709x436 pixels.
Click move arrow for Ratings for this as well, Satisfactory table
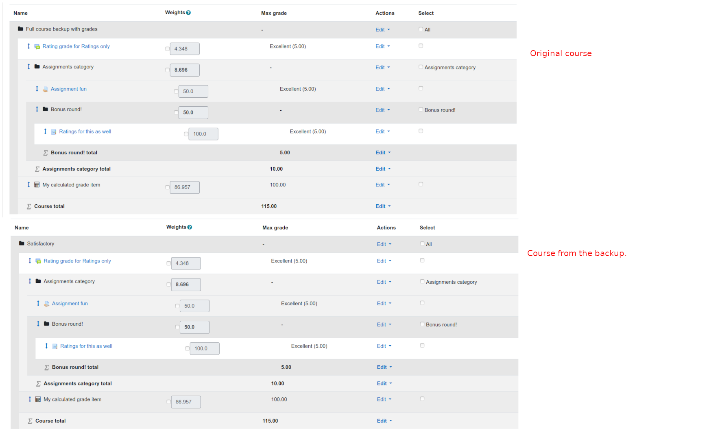tap(46, 346)
